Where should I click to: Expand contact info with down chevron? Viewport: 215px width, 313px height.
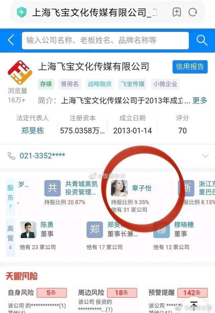[205, 156]
